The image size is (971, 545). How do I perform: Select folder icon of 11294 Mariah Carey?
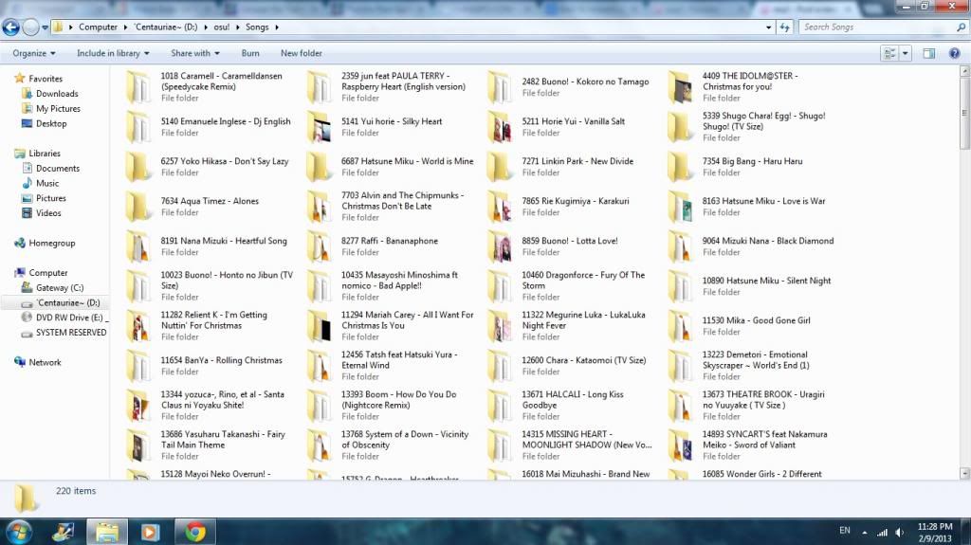pyautogui.click(x=319, y=326)
